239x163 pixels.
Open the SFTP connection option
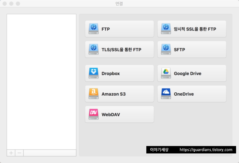click(192, 49)
